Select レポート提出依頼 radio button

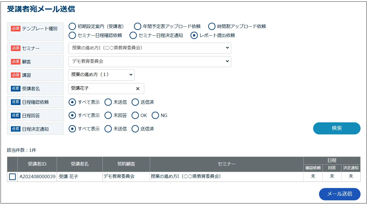click(x=194, y=35)
